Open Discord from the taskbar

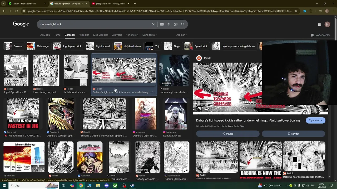[x=106, y=186]
